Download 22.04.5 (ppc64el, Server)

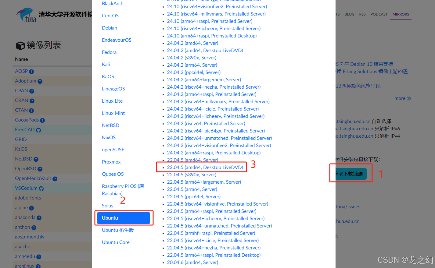[194, 196]
